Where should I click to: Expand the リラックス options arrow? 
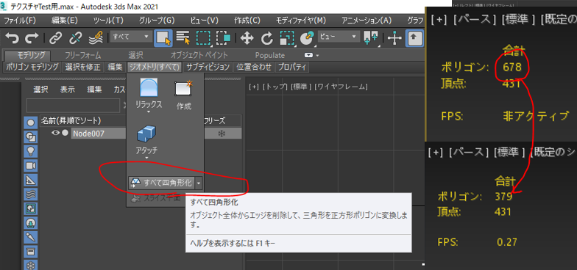pos(149,112)
